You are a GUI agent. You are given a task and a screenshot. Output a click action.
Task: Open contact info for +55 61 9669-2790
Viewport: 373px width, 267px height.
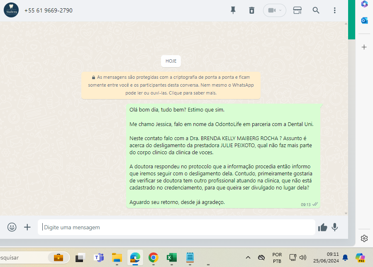pyautogui.click(x=48, y=10)
